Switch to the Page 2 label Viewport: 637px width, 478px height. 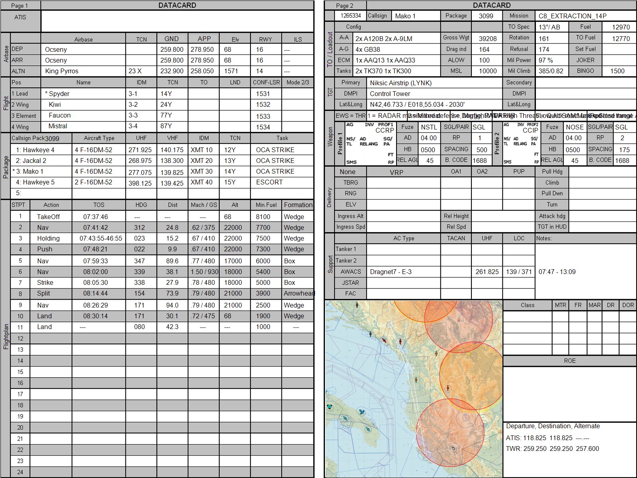coord(344,6)
